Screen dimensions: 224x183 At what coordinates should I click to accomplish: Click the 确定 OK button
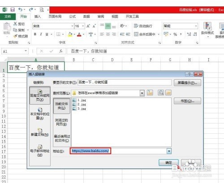tap(168, 162)
